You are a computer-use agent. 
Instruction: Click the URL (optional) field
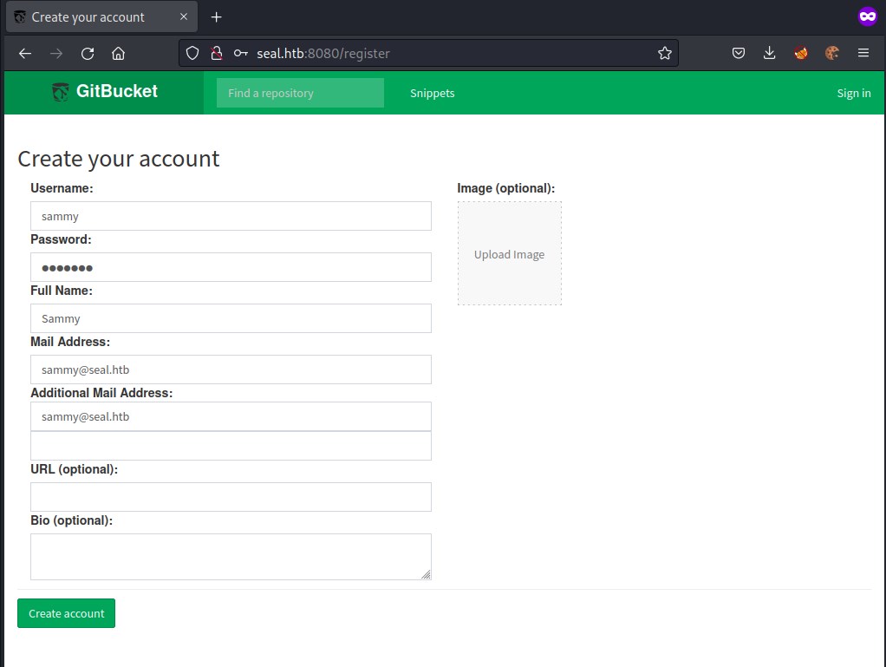(x=231, y=497)
